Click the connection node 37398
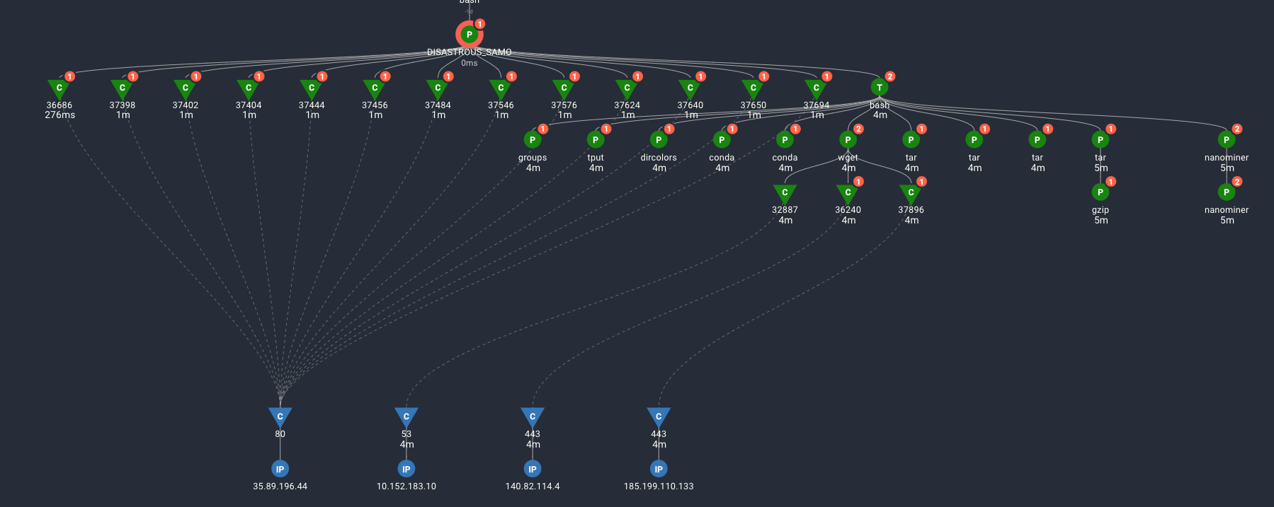Screen dimensions: 1274x507 123,88
